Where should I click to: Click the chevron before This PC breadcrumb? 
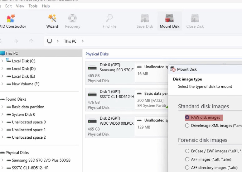click(58, 41)
